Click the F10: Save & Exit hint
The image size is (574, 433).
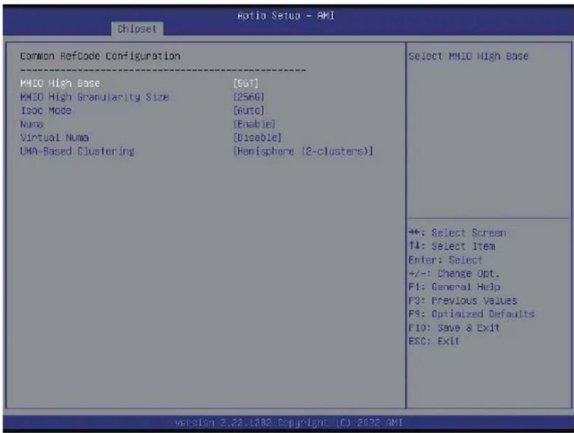tap(454, 328)
